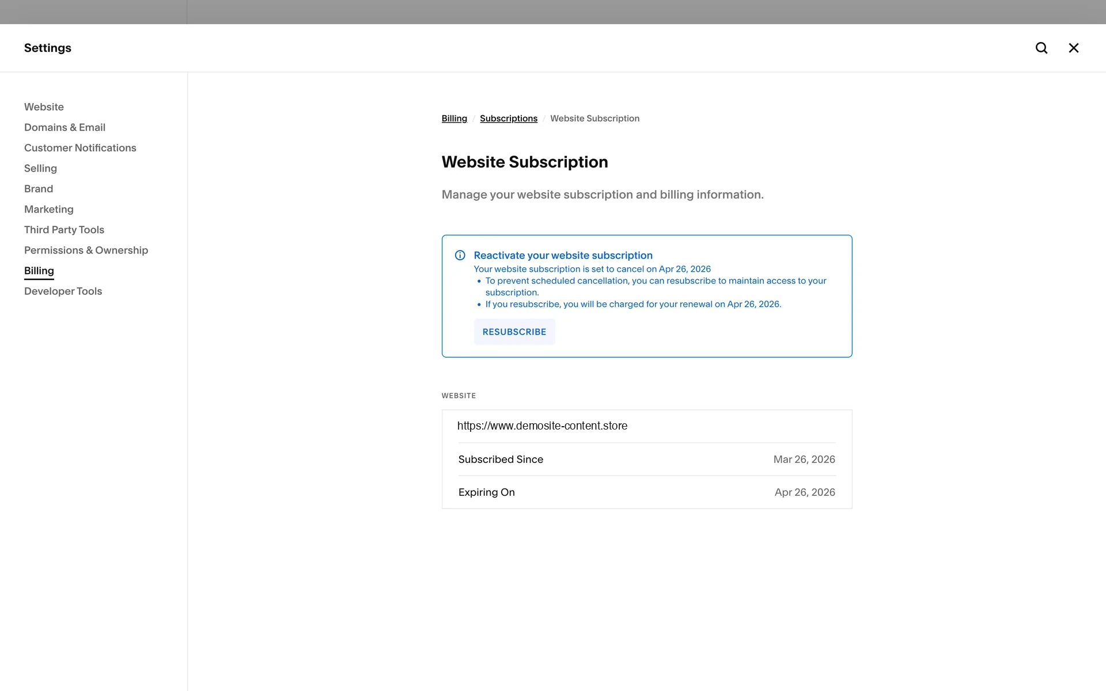The image size is (1106, 691).
Task: Click the info icon in reactivation notice
Action: (460, 255)
